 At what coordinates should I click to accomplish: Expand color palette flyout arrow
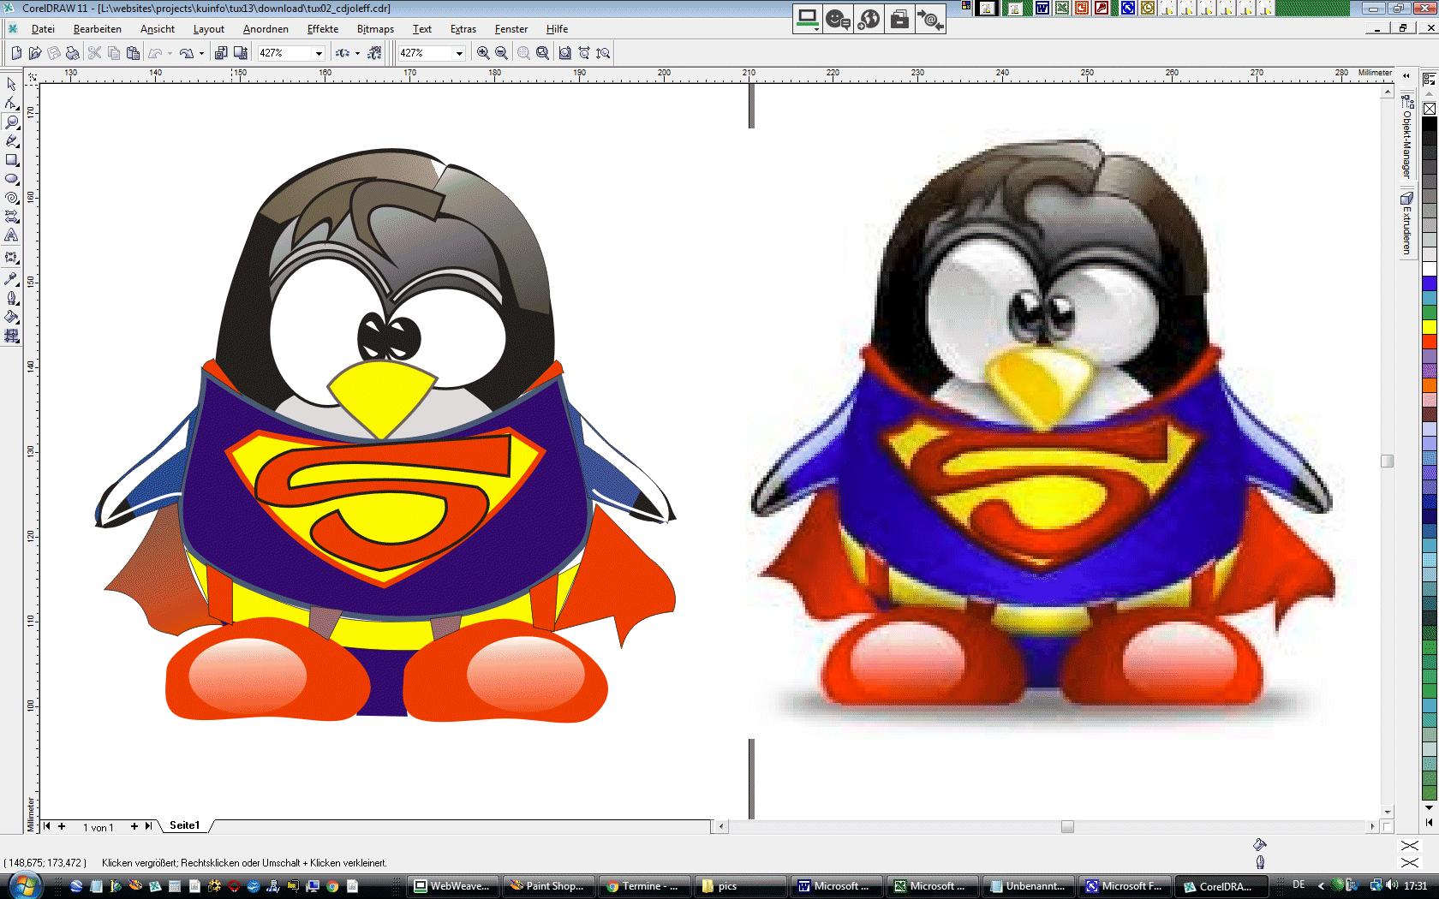click(x=1429, y=823)
